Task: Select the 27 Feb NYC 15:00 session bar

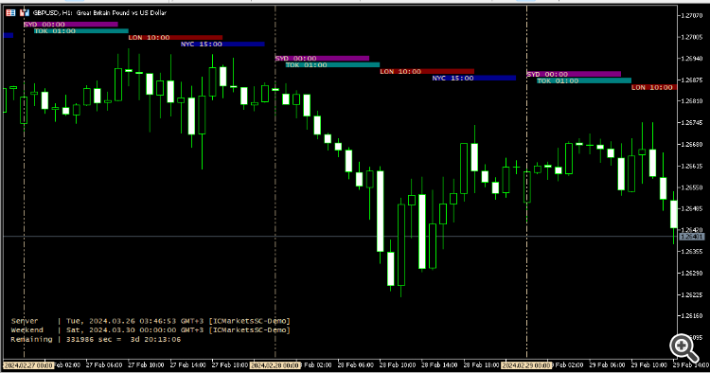Action: (222, 44)
